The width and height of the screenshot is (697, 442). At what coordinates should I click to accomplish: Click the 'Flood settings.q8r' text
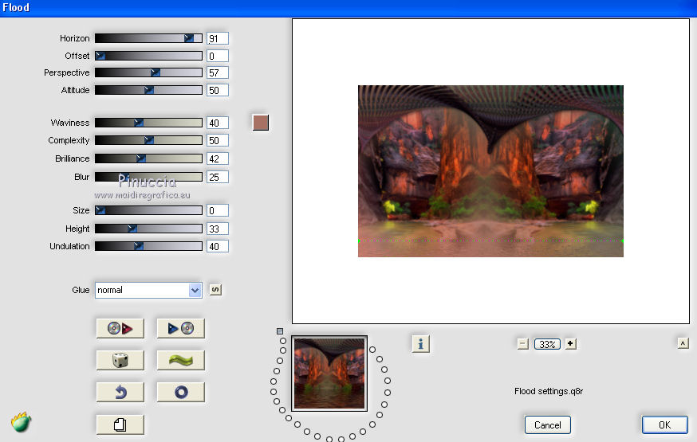(549, 391)
